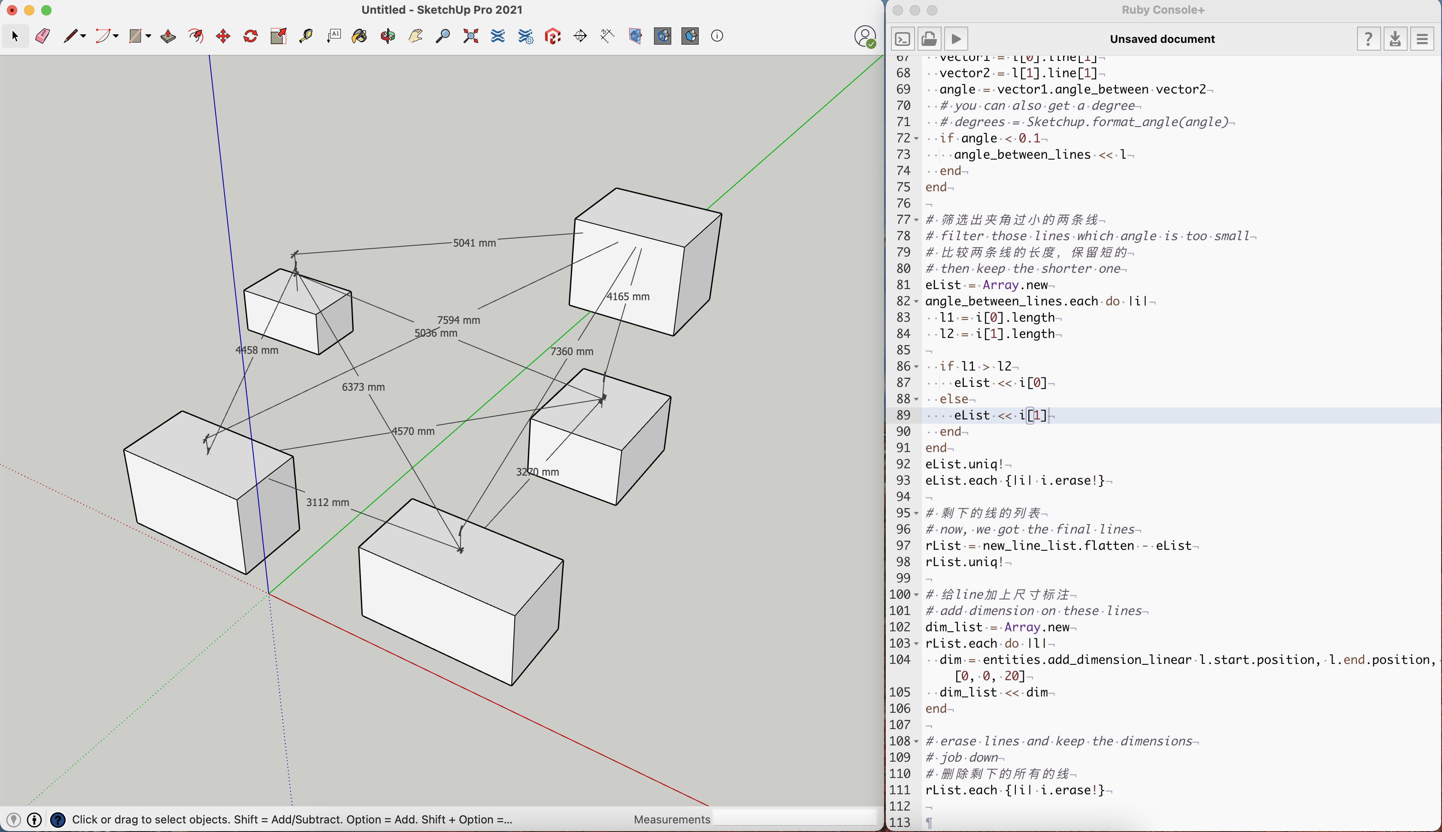The width and height of the screenshot is (1442, 832).
Task: Select the Text annotation tool
Action: coord(334,36)
